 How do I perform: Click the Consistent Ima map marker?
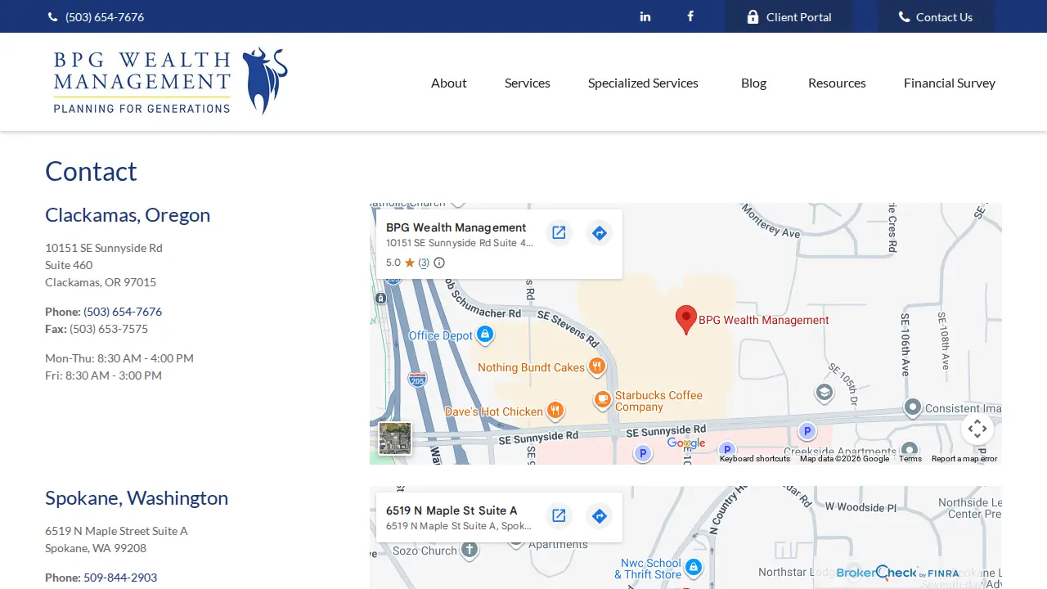913,407
